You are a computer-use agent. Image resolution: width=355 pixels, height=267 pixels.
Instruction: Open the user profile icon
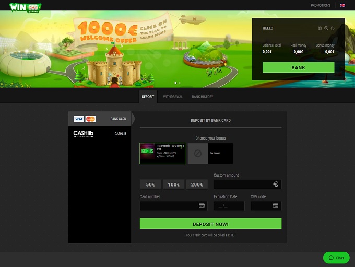coord(326,28)
